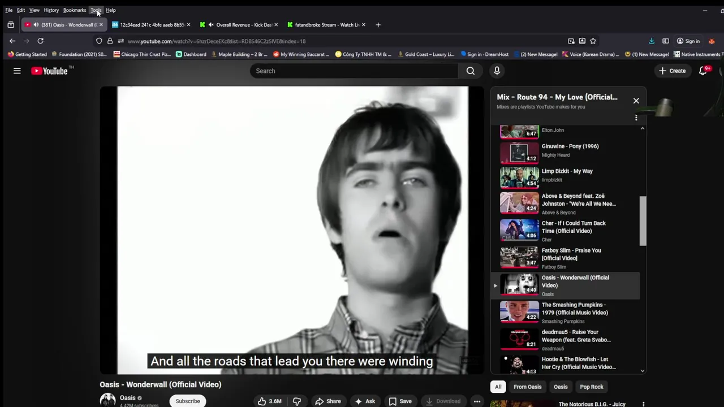Click Sign in in the browser toolbar
Image resolution: width=724 pixels, height=407 pixels.
(x=688, y=41)
